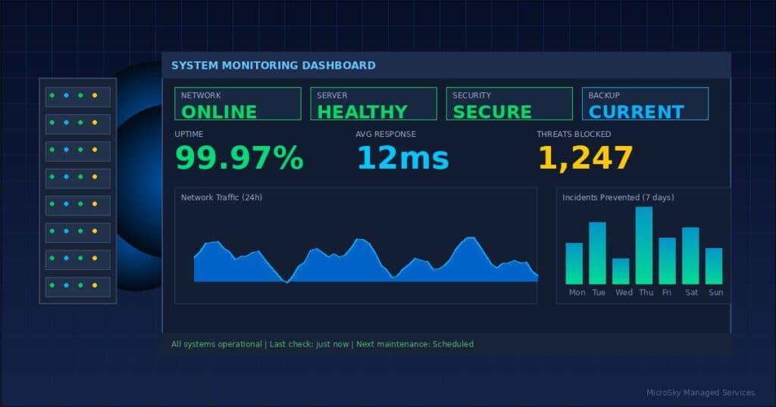The width and height of the screenshot is (776, 407).
Task: Click the blue LED on top server unit
Action: [67, 95]
